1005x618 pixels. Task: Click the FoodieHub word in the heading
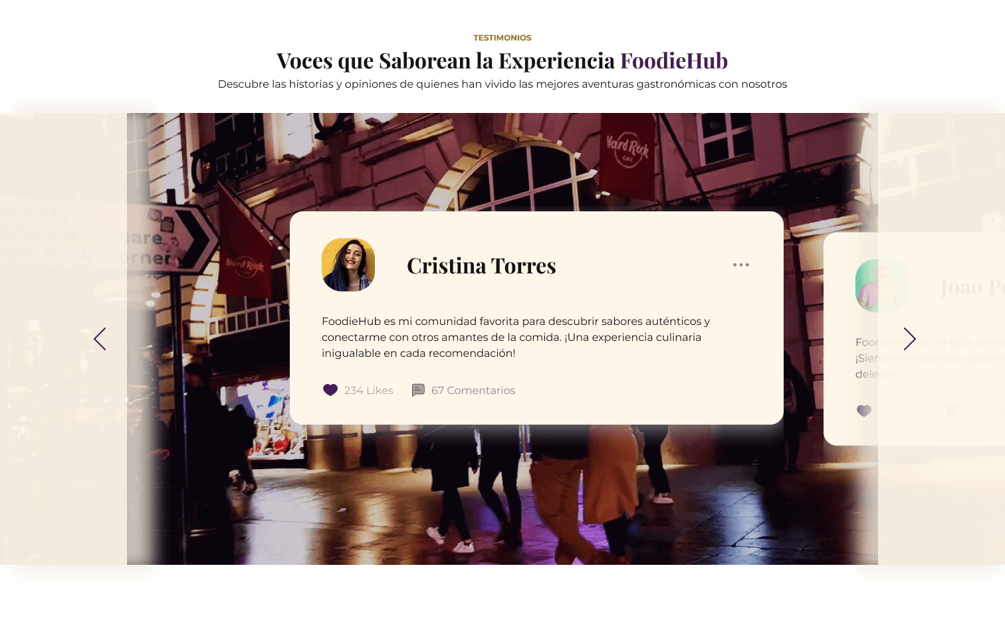(x=674, y=60)
